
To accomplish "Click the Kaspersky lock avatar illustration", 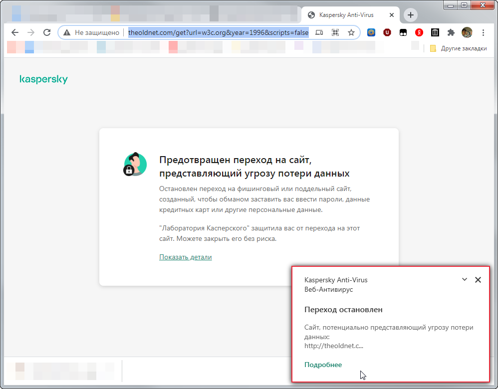I will point(135,164).
